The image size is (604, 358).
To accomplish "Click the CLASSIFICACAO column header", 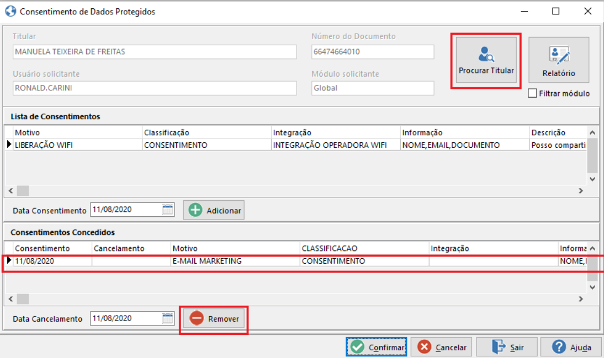I will tap(364, 248).
